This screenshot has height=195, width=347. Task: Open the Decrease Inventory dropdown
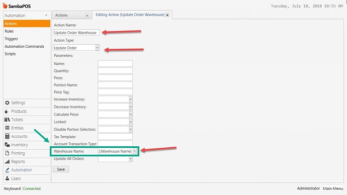(131, 107)
